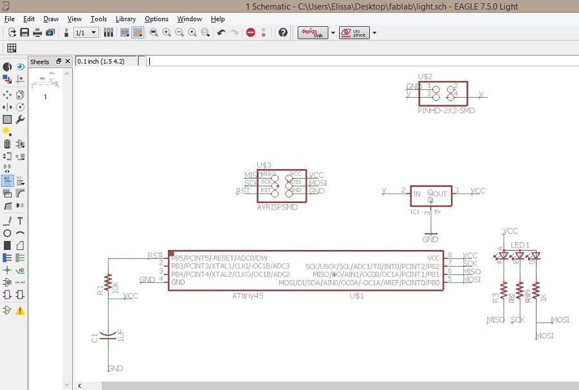This screenshot has width=579, height=390.
Task: Select sheet 1 thumbnail in Sheets panel
Action: point(45,82)
